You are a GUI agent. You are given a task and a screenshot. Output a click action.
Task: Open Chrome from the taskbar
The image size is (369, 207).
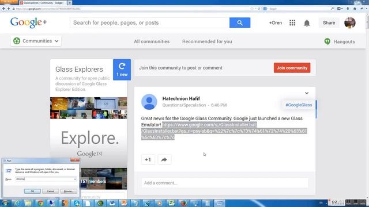[x=40, y=203]
